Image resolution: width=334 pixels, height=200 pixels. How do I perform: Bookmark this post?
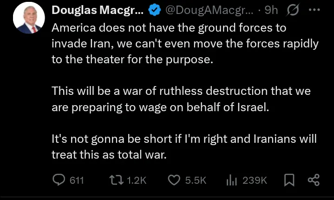(x=289, y=180)
